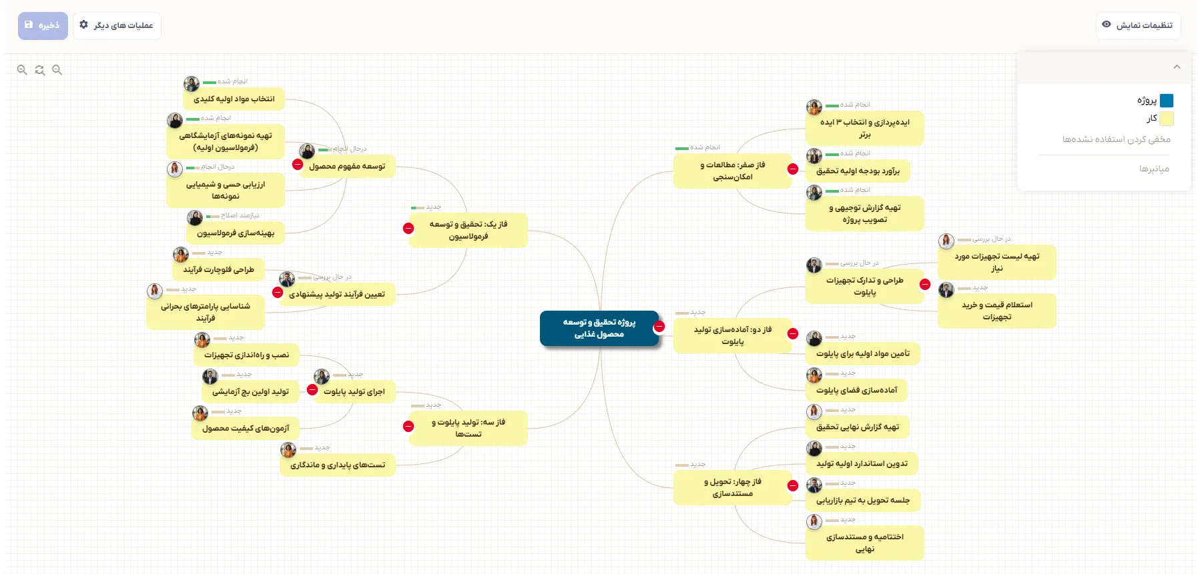The image size is (1198, 574).
Task: Click the assignee avatar on طراحی فلوچارت فرآیند
Action: [181, 255]
